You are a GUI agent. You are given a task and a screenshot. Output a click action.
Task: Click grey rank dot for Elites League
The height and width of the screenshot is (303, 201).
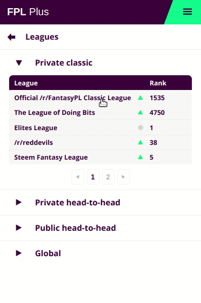141,128
